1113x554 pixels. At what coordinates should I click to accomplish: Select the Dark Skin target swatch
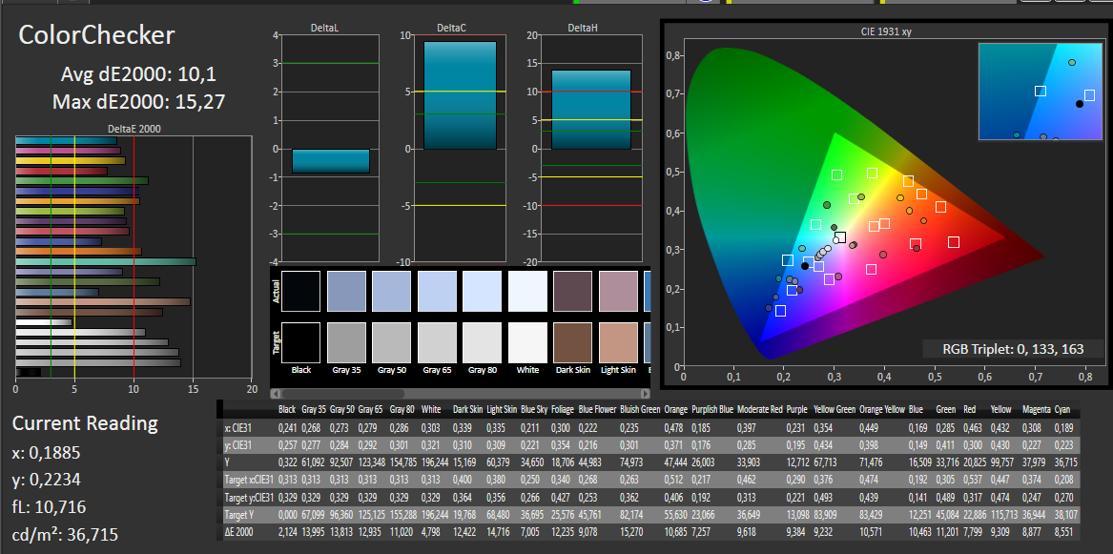pos(572,340)
